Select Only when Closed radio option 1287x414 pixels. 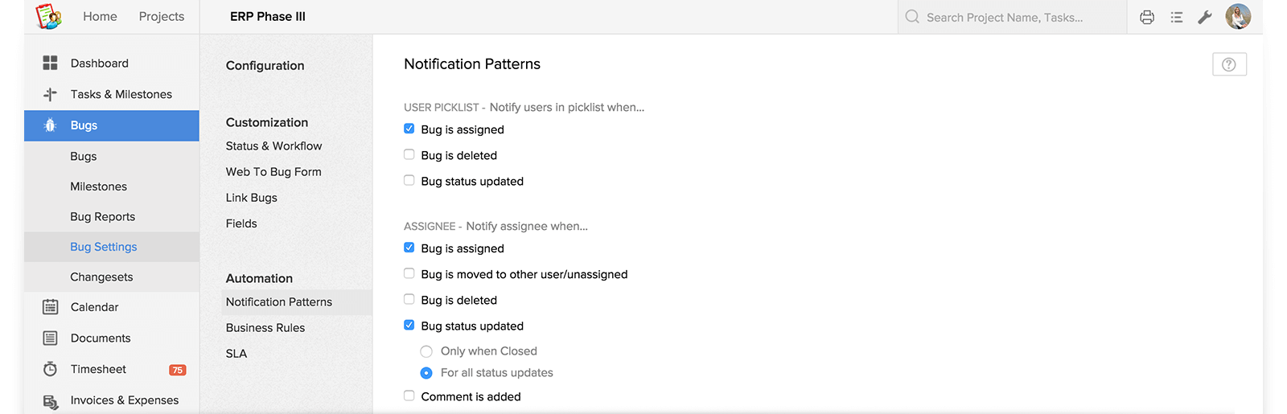[x=426, y=351]
